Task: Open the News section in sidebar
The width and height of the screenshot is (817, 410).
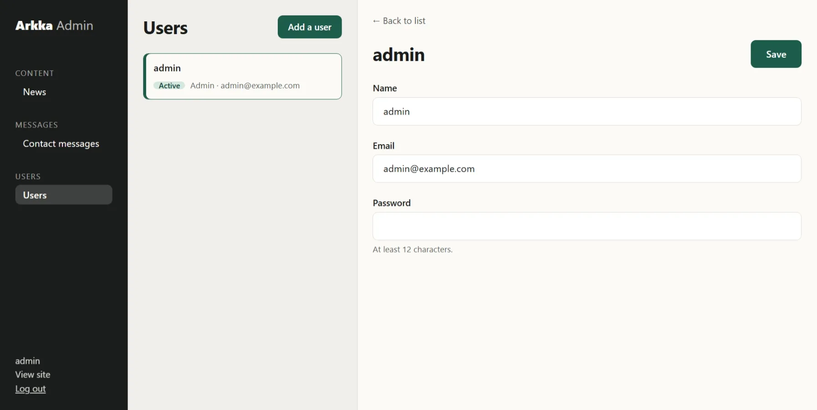Action: [x=35, y=92]
